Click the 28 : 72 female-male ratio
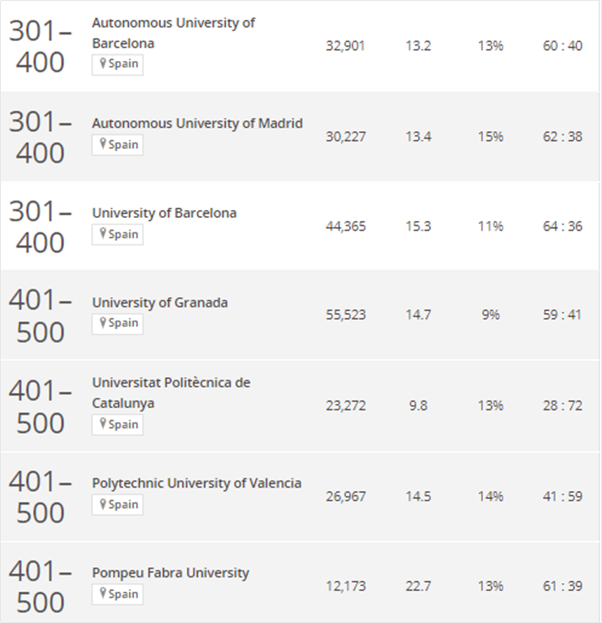The height and width of the screenshot is (623, 602). point(562,405)
